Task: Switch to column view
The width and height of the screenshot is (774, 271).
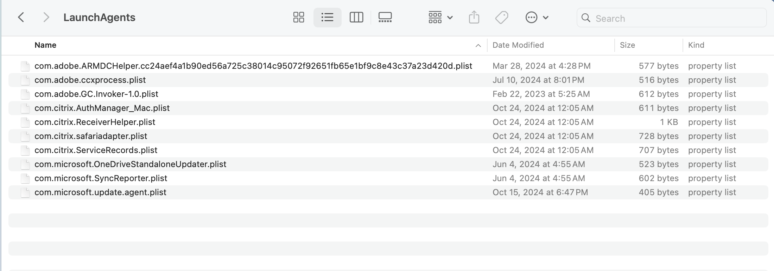Action: (356, 17)
